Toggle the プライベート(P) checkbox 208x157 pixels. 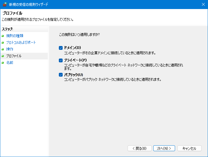coord(61,61)
